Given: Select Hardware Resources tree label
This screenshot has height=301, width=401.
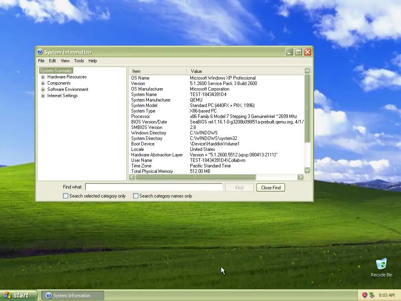Looking at the screenshot, I should pos(67,77).
